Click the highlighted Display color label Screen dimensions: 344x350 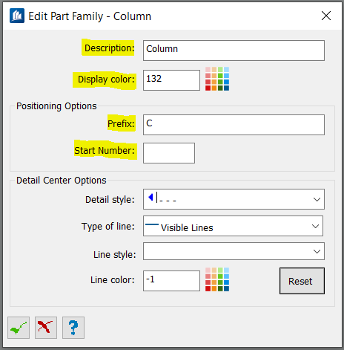(106, 80)
